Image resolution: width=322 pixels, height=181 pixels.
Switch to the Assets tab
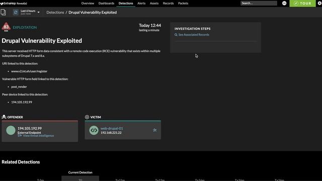coord(154,4)
